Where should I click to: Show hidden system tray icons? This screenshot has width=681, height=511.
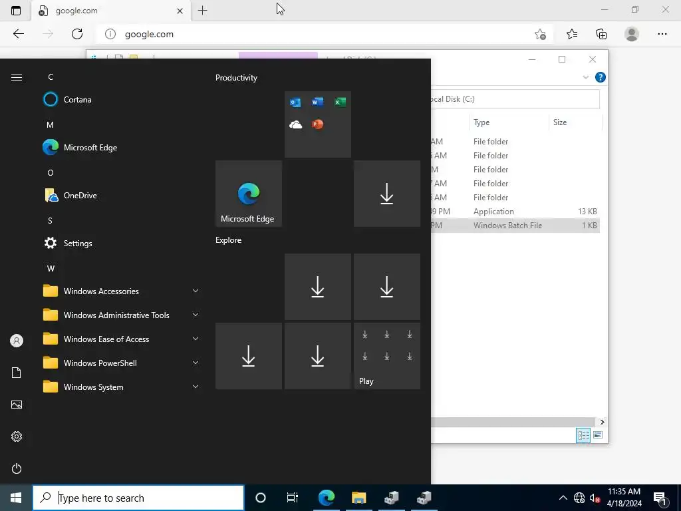[563, 498]
